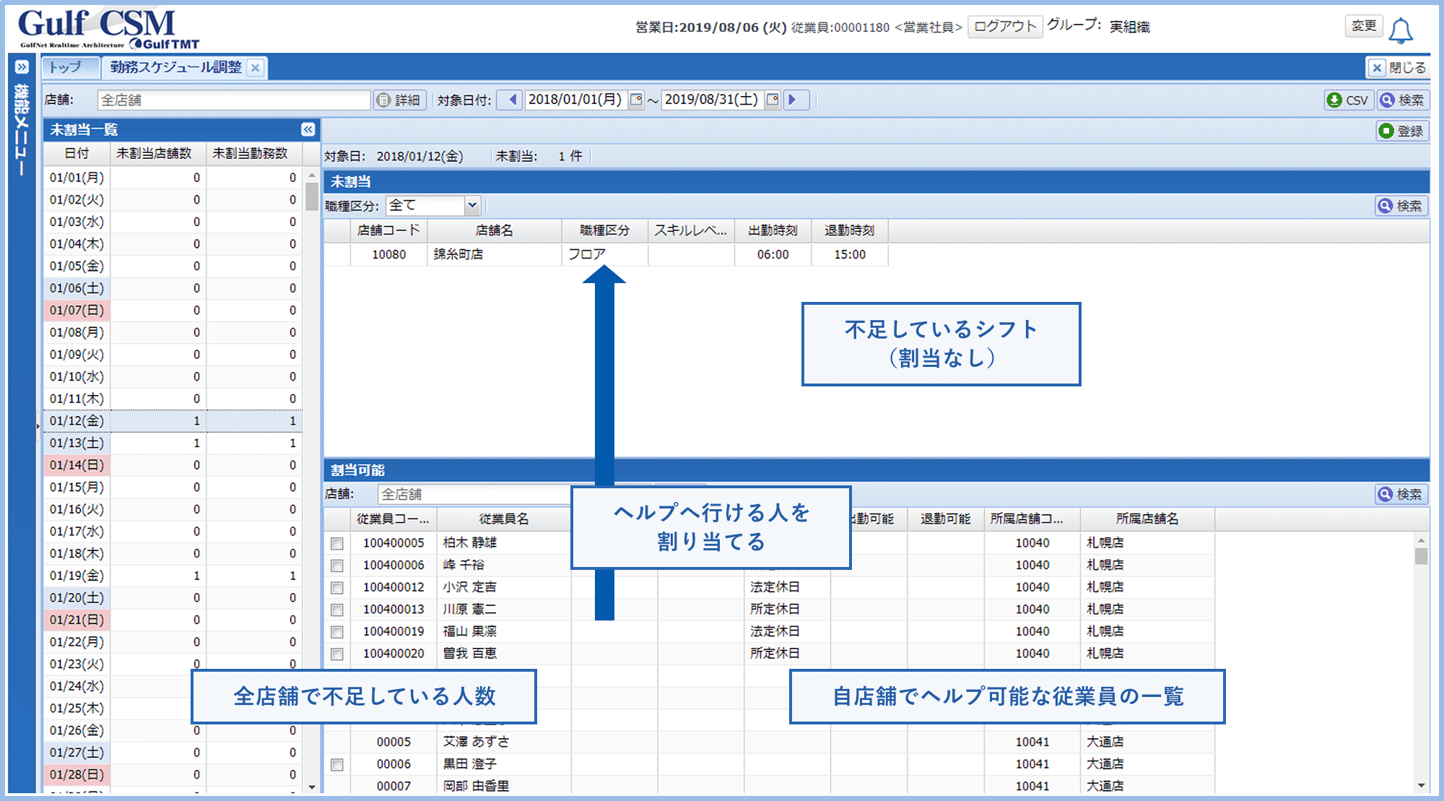Click the 登録 register button

[x=1402, y=131]
